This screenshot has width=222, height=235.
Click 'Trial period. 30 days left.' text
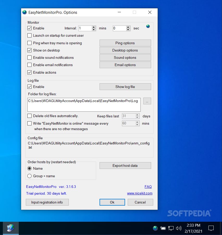pyautogui.click(x=46, y=193)
